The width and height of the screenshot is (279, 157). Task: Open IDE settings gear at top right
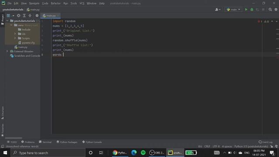pos(276,10)
